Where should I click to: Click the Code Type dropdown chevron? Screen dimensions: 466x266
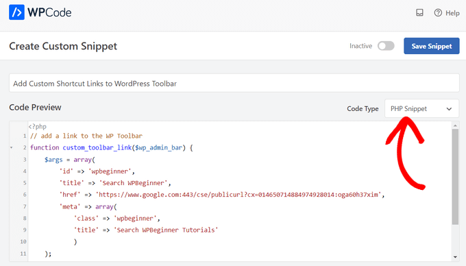click(449, 109)
